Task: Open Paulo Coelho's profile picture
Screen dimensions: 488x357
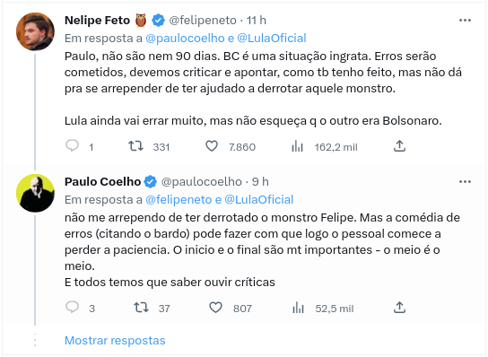Action: click(x=35, y=193)
